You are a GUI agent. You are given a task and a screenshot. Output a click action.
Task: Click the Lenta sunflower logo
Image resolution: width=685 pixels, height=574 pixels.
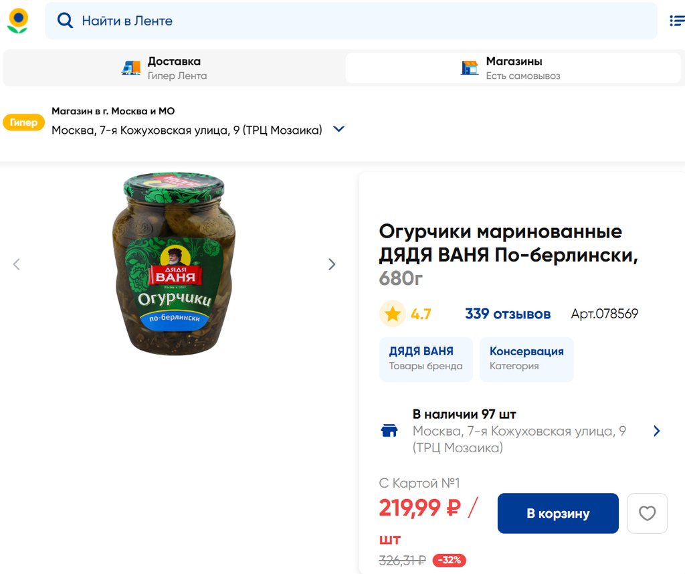click(x=17, y=21)
